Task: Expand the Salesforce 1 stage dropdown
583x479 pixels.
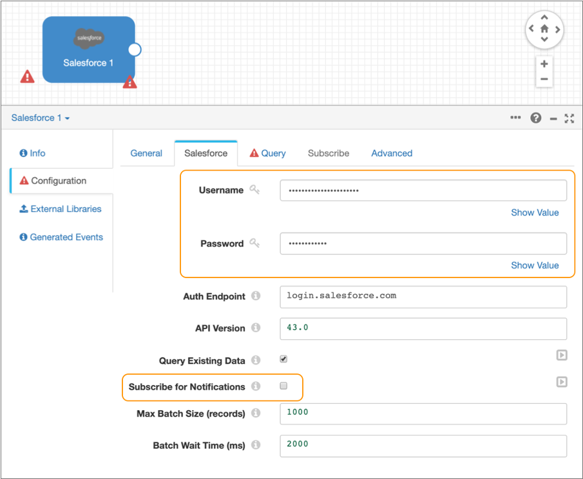Action: point(41,118)
